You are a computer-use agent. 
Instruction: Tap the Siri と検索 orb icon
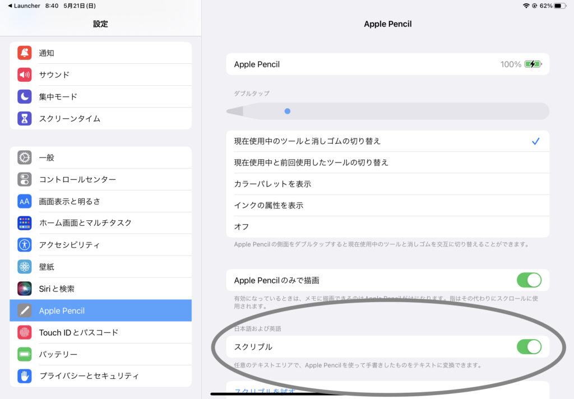[x=25, y=289]
